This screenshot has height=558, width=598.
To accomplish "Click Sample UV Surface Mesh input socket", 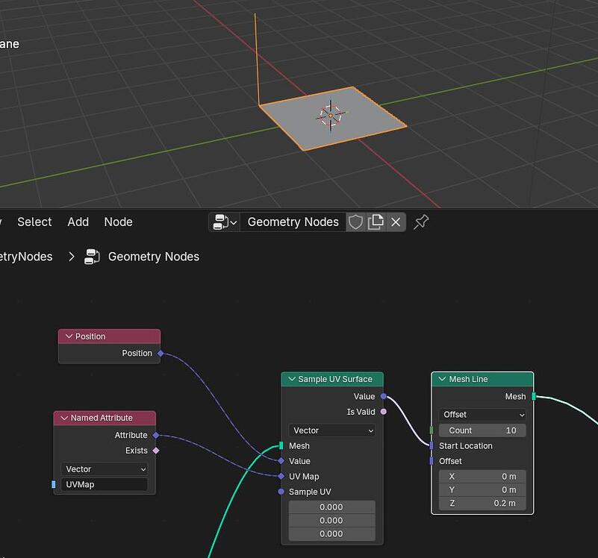I will 281,445.
